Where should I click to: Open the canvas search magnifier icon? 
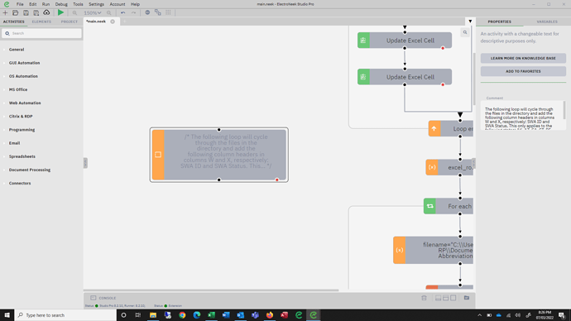click(x=465, y=32)
